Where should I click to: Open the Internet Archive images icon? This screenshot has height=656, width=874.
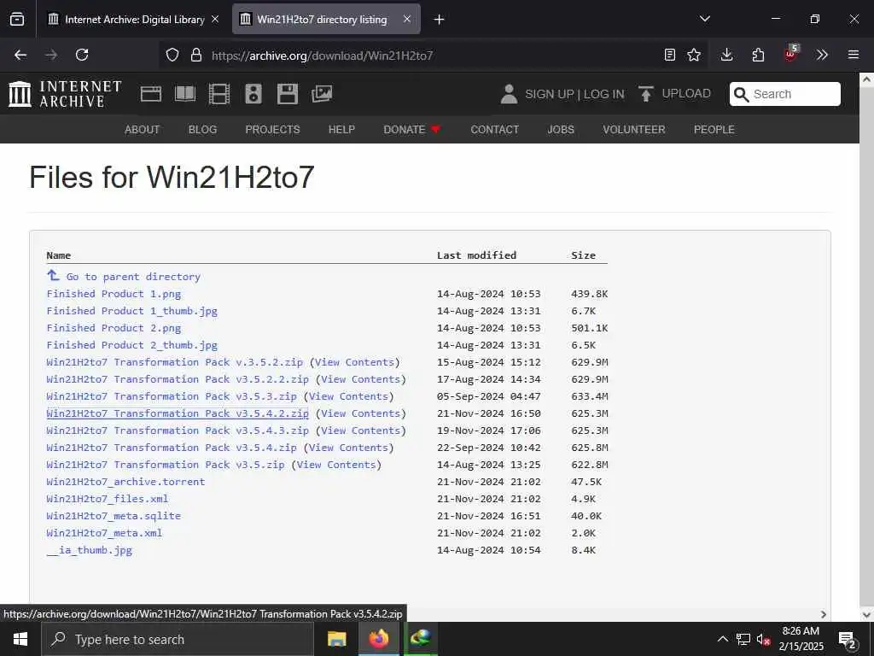[x=322, y=94]
